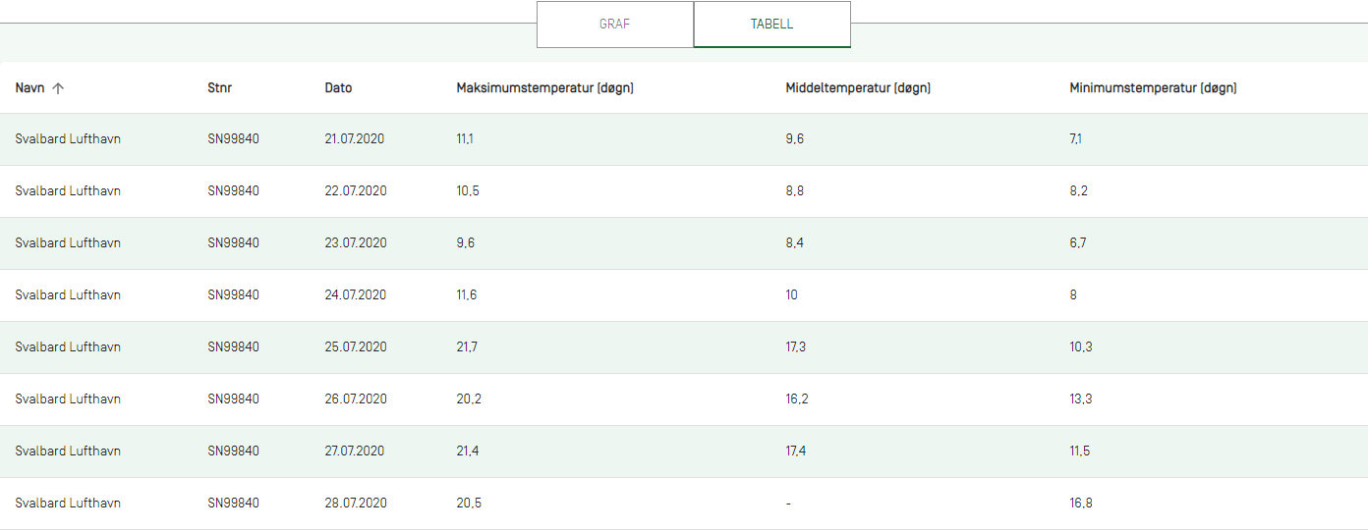1368x531 pixels.
Task: Click the missing mean value dash for 28.07.2020
Action: [788, 504]
